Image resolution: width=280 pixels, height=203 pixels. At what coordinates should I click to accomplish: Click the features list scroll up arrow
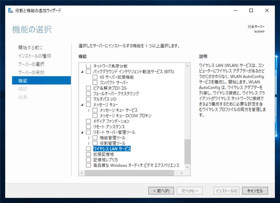[187, 66]
